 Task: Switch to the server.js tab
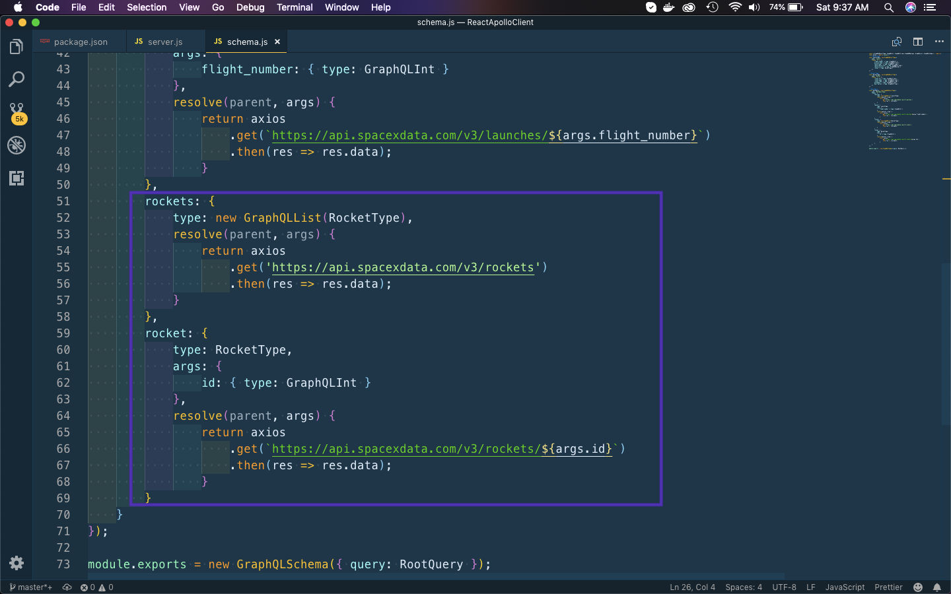pyautogui.click(x=165, y=42)
